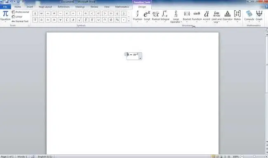Open equation options arrow on equation box
Viewport: 268px width, 158px height.
point(140,58)
